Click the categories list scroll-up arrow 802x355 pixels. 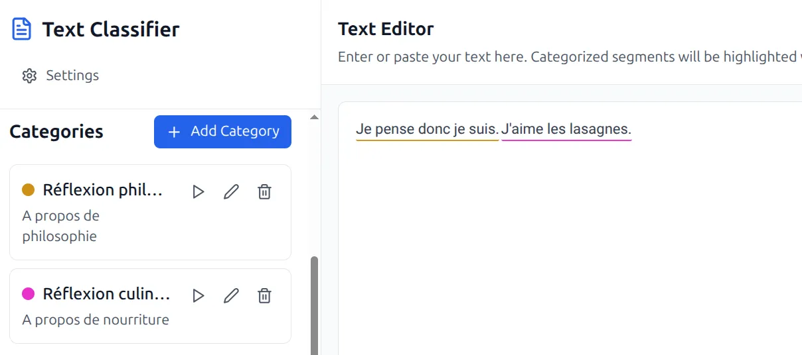click(x=315, y=117)
